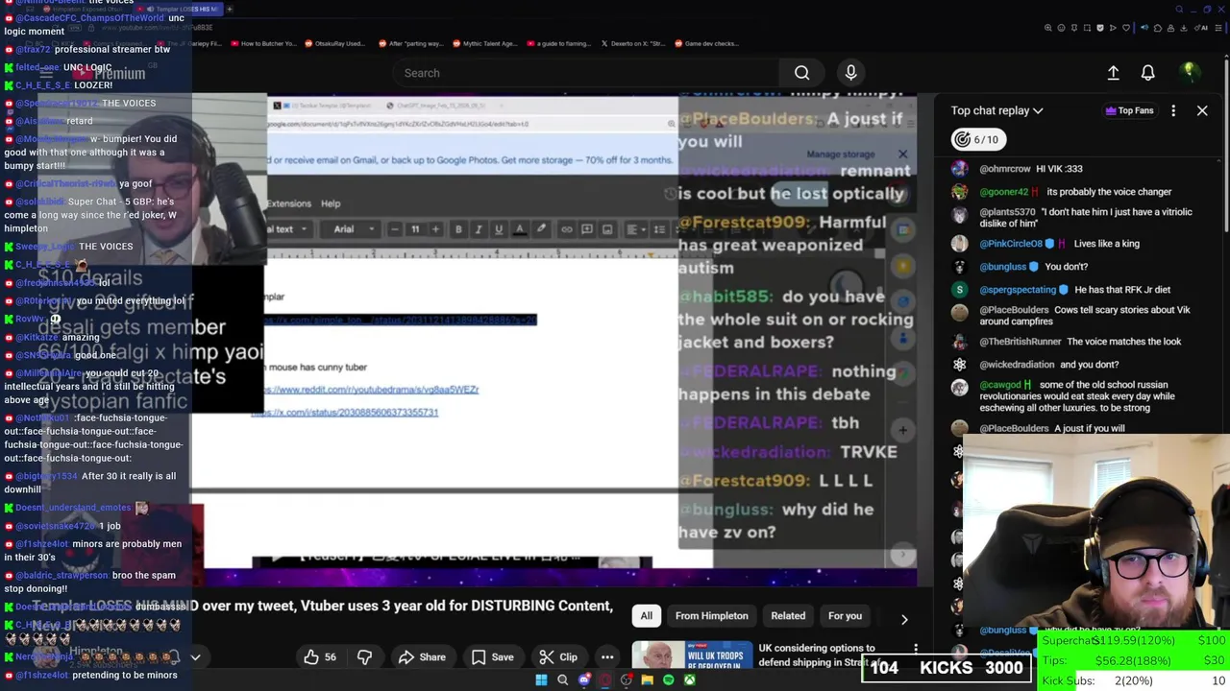Expand Top chat replay dropdown
Image resolution: width=1230 pixels, height=691 pixels.
point(997,110)
